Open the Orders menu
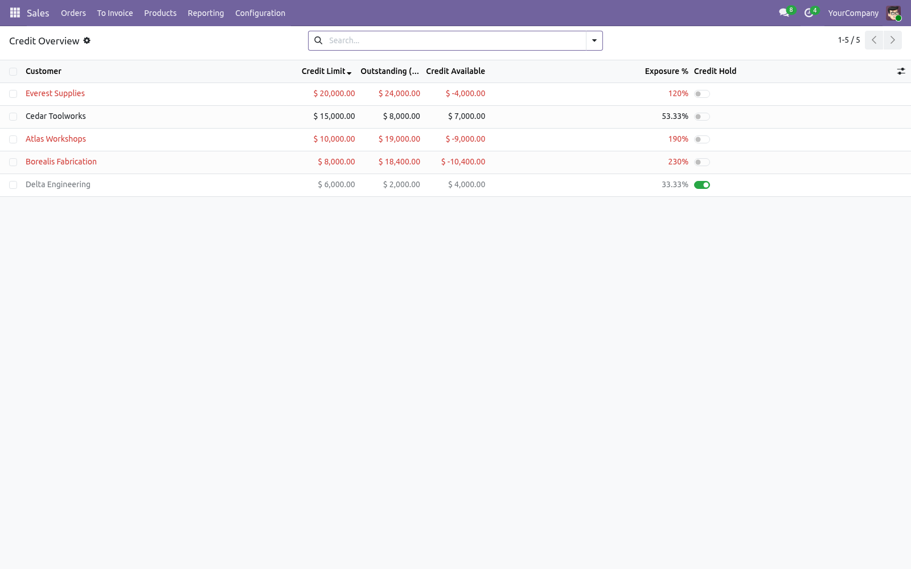Image resolution: width=911 pixels, height=569 pixels. (73, 13)
